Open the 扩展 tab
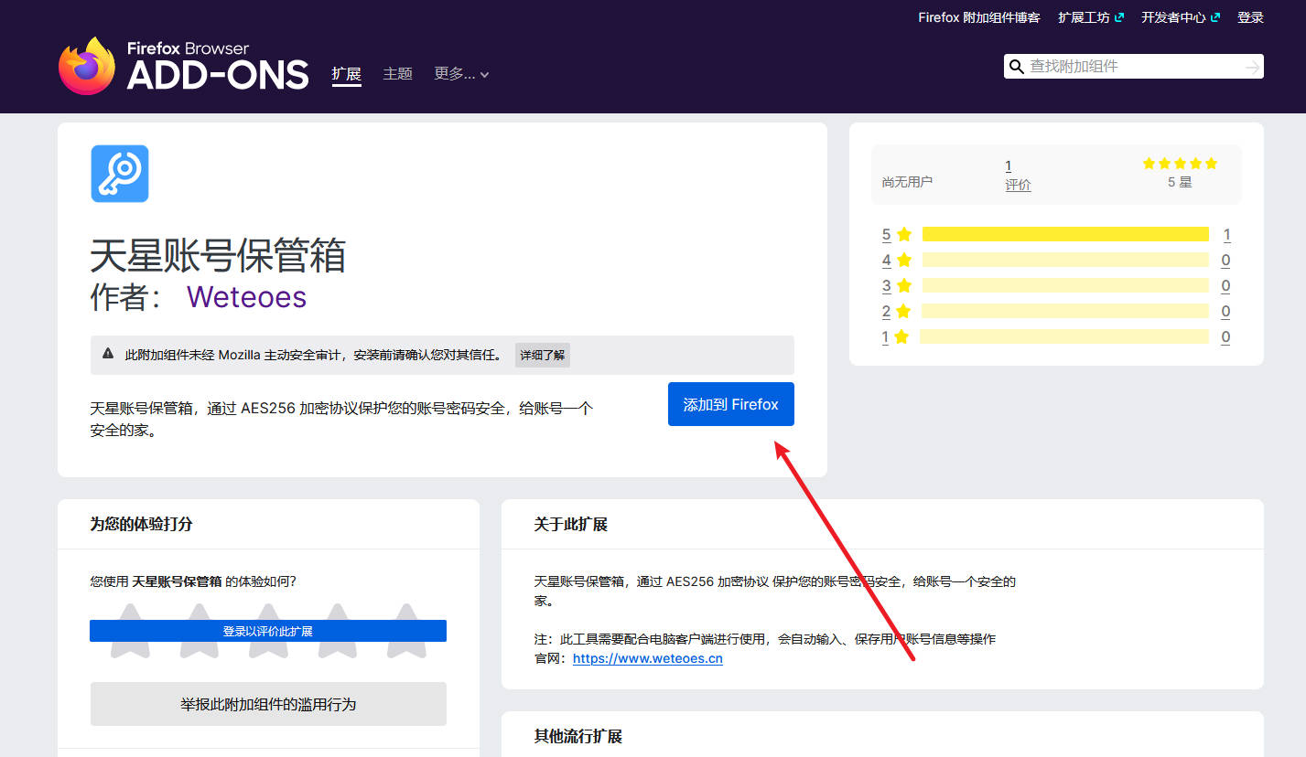1306x757 pixels. (347, 74)
